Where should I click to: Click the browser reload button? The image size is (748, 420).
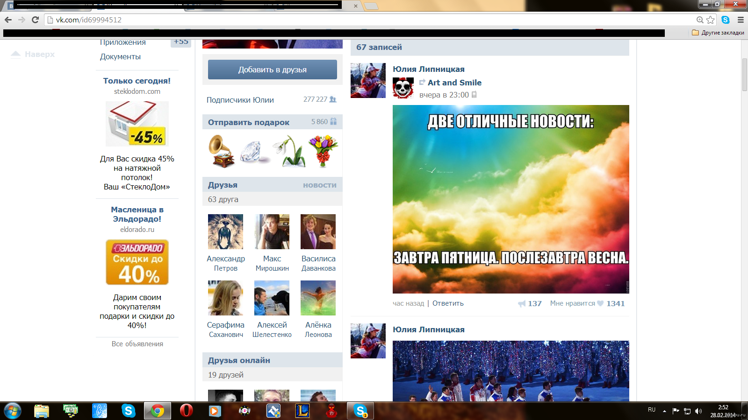[35, 20]
